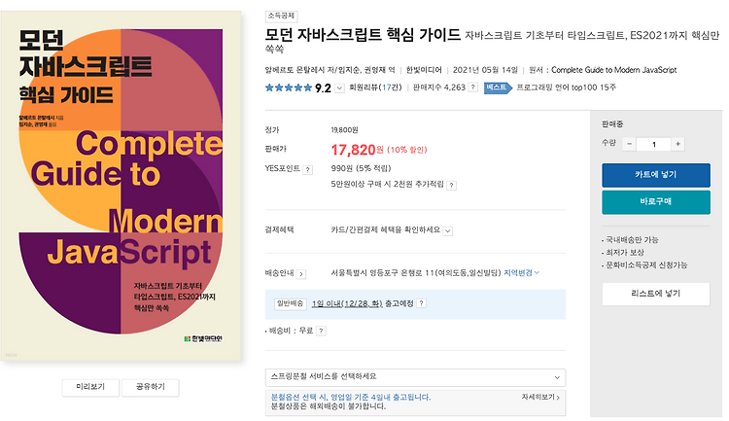Click the help icon next to 판매지수

472,88
